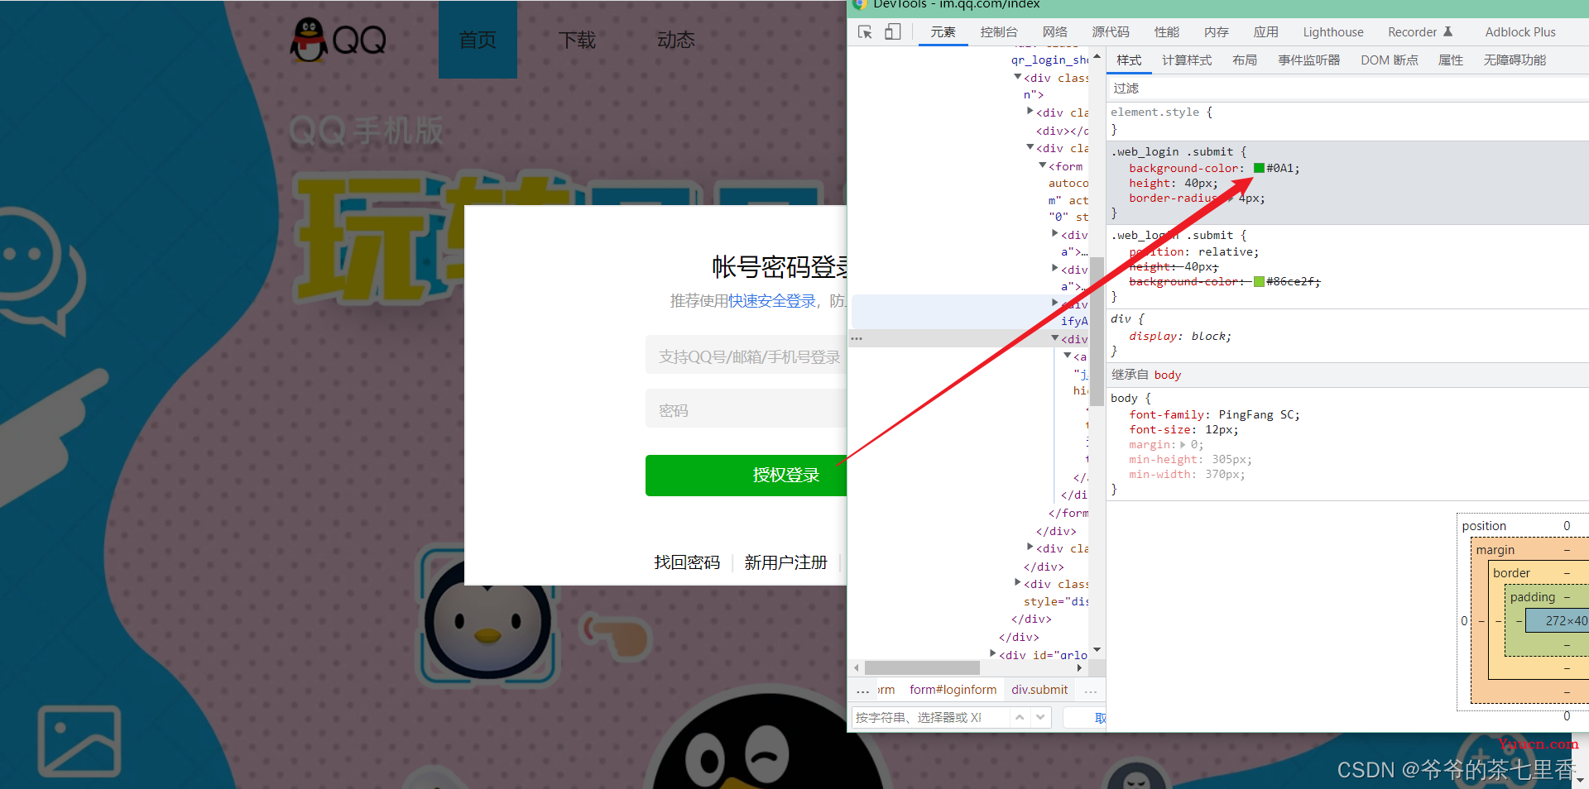This screenshot has width=1589, height=789.
Task: Click the 272×40 content box in box model
Action: point(1557,620)
